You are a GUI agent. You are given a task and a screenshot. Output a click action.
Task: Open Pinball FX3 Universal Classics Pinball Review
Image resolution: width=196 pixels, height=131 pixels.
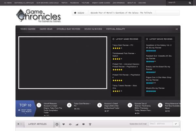coord(126,65)
